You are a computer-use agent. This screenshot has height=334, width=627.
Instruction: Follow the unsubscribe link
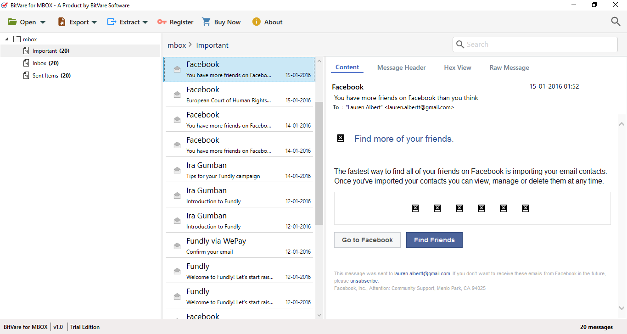pyautogui.click(x=364, y=281)
